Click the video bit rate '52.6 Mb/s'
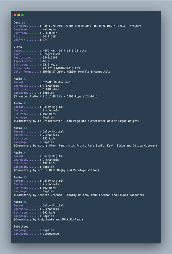 coord(50,65)
